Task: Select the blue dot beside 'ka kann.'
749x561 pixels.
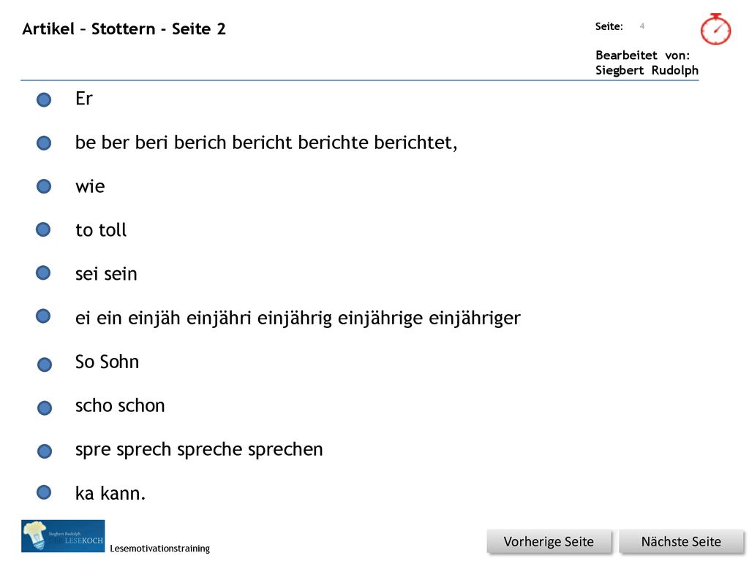Action: (x=44, y=492)
